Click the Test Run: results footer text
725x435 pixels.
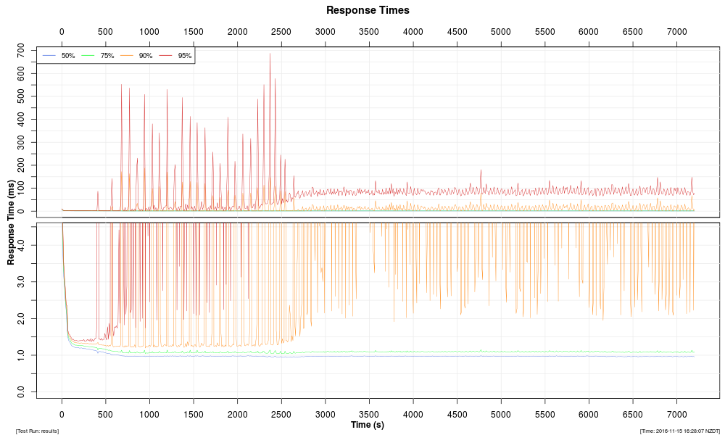[37, 431]
